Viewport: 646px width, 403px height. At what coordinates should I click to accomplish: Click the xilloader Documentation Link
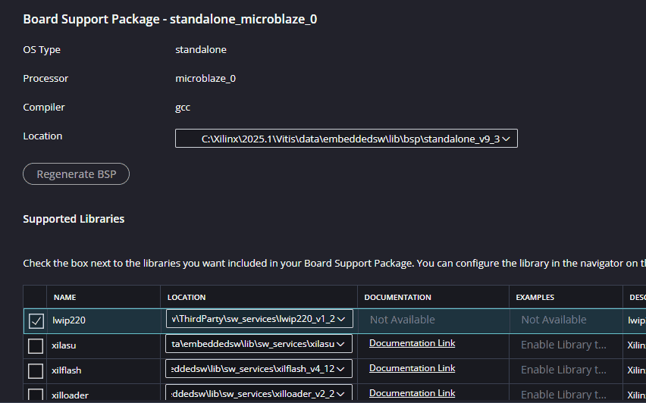click(412, 393)
